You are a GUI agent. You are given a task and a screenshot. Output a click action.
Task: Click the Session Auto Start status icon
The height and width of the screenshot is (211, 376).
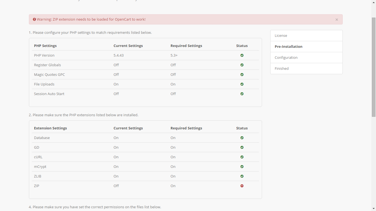(x=242, y=94)
